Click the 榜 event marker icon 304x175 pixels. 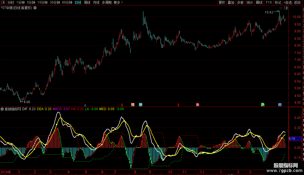[133, 105]
